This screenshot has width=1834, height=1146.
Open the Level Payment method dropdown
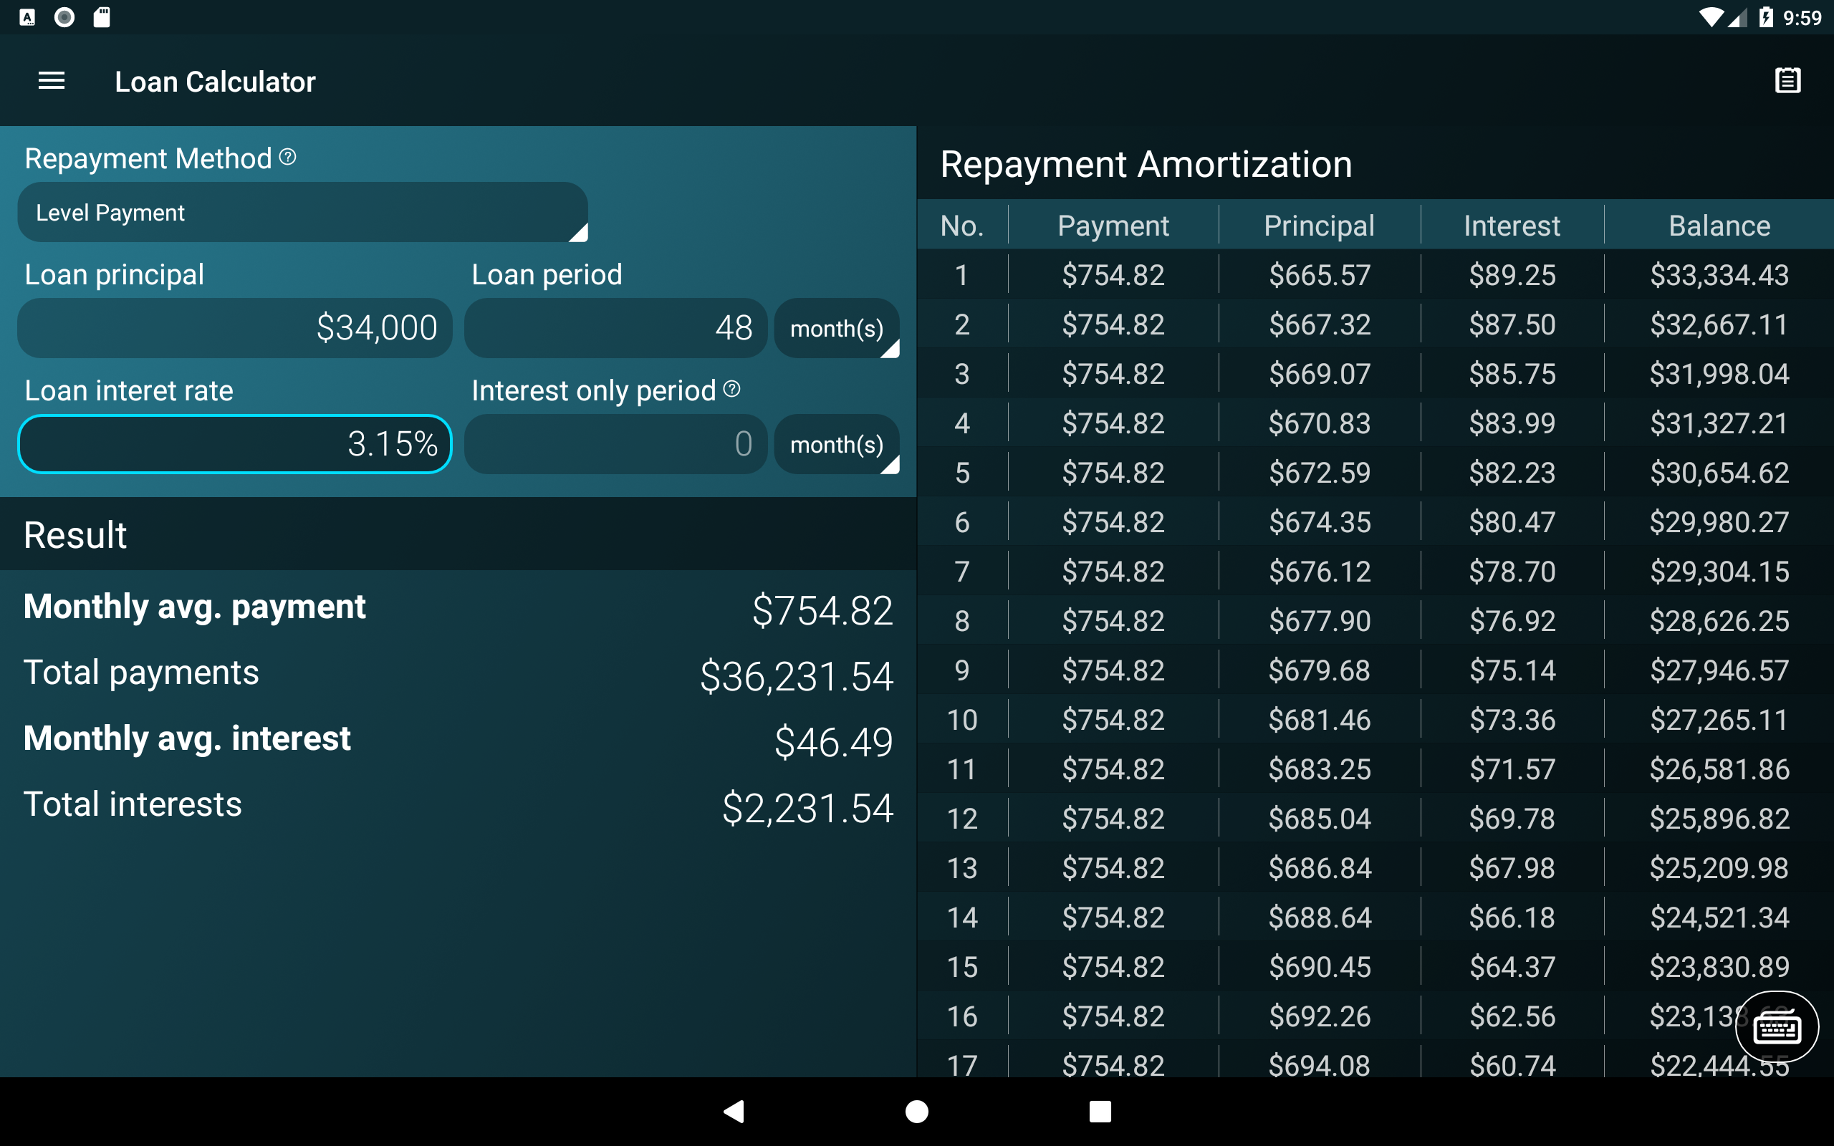(302, 212)
